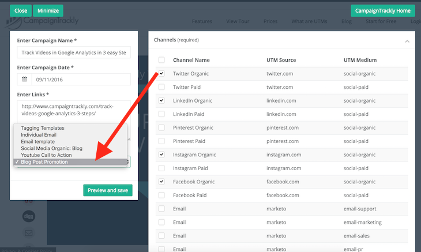
Task: Click the email-marketing medium cell
Action: [363, 222]
